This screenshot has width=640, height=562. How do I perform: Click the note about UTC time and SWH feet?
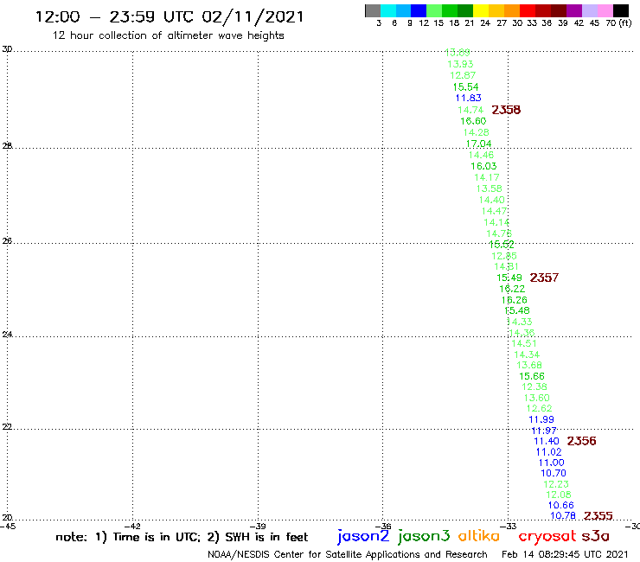pos(182,537)
